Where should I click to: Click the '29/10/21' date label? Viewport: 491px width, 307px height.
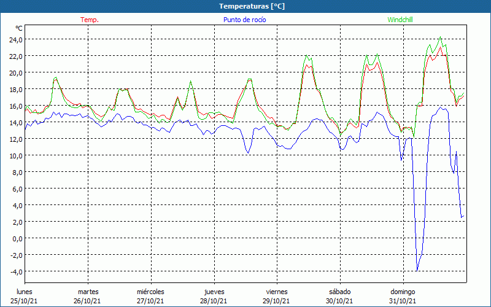coord(277,301)
